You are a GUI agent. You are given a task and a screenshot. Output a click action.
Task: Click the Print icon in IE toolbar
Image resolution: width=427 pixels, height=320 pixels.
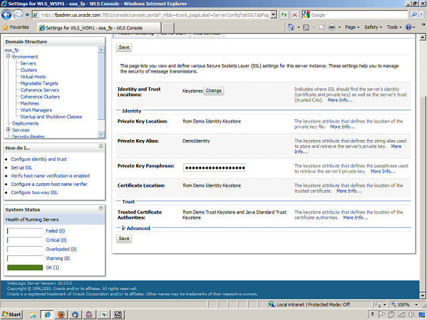point(332,27)
